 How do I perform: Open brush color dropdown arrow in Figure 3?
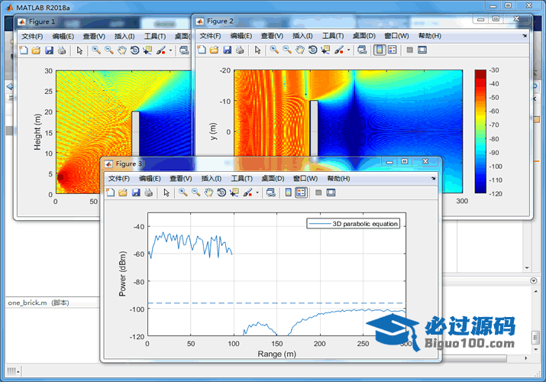pos(257,193)
